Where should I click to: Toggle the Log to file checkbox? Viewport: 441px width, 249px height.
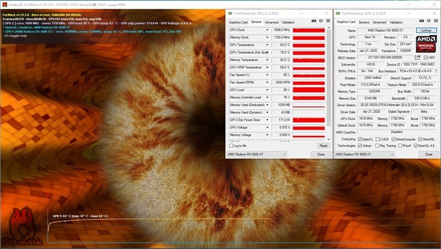point(231,146)
